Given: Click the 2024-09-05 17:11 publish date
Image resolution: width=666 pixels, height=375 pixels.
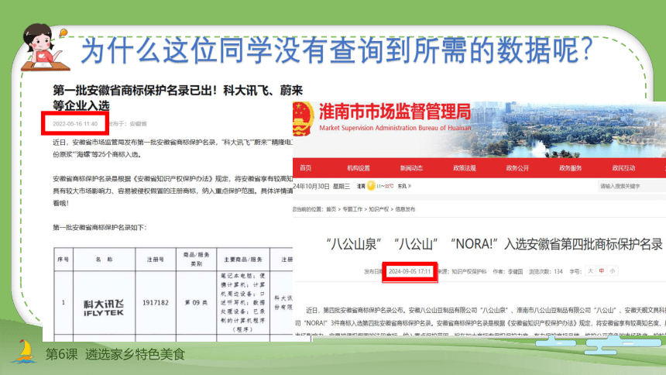Looking at the screenshot, I should (410, 271).
